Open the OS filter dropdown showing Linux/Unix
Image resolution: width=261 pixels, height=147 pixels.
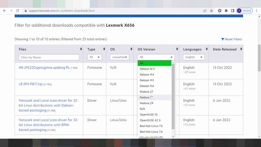tap(119, 57)
